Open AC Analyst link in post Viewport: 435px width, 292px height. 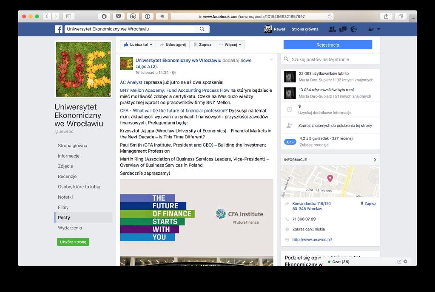click(x=131, y=82)
